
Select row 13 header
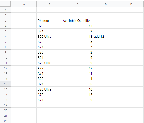point(6,73)
